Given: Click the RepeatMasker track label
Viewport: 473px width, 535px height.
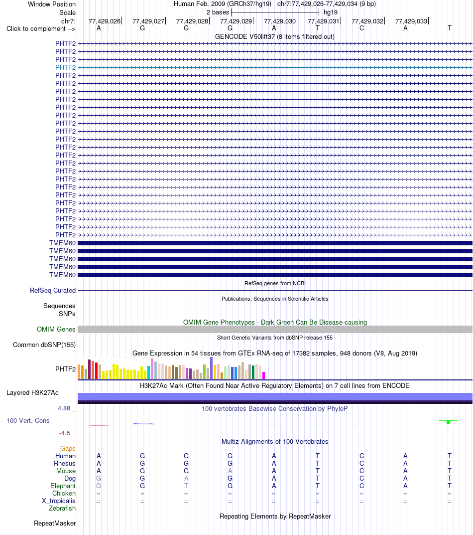Looking at the screenshot, I should 55,524.
